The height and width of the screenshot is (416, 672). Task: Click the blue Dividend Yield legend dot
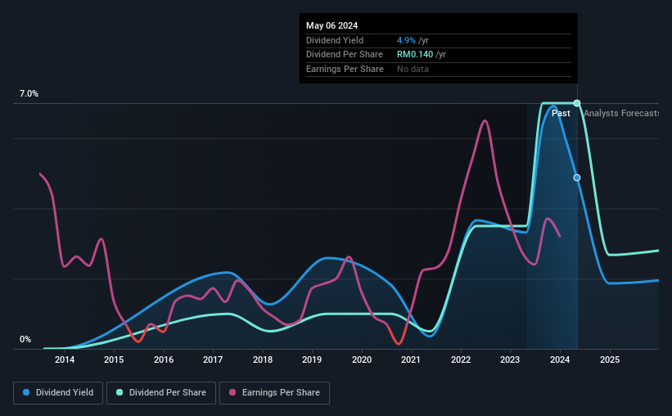point(26,392)
